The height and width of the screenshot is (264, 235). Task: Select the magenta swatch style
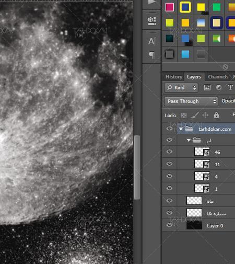click(x=170, y=7)
